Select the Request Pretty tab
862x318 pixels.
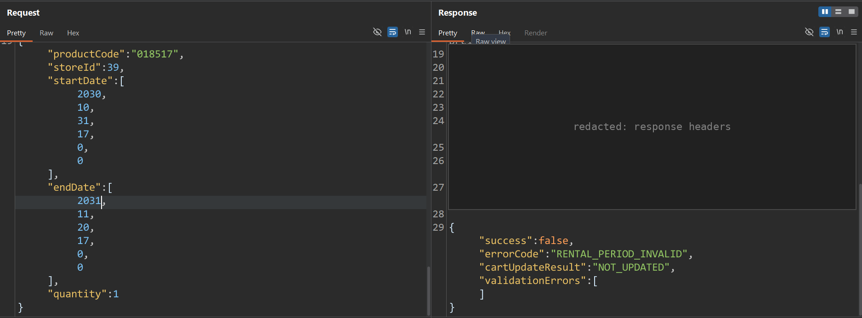[16, 33]
